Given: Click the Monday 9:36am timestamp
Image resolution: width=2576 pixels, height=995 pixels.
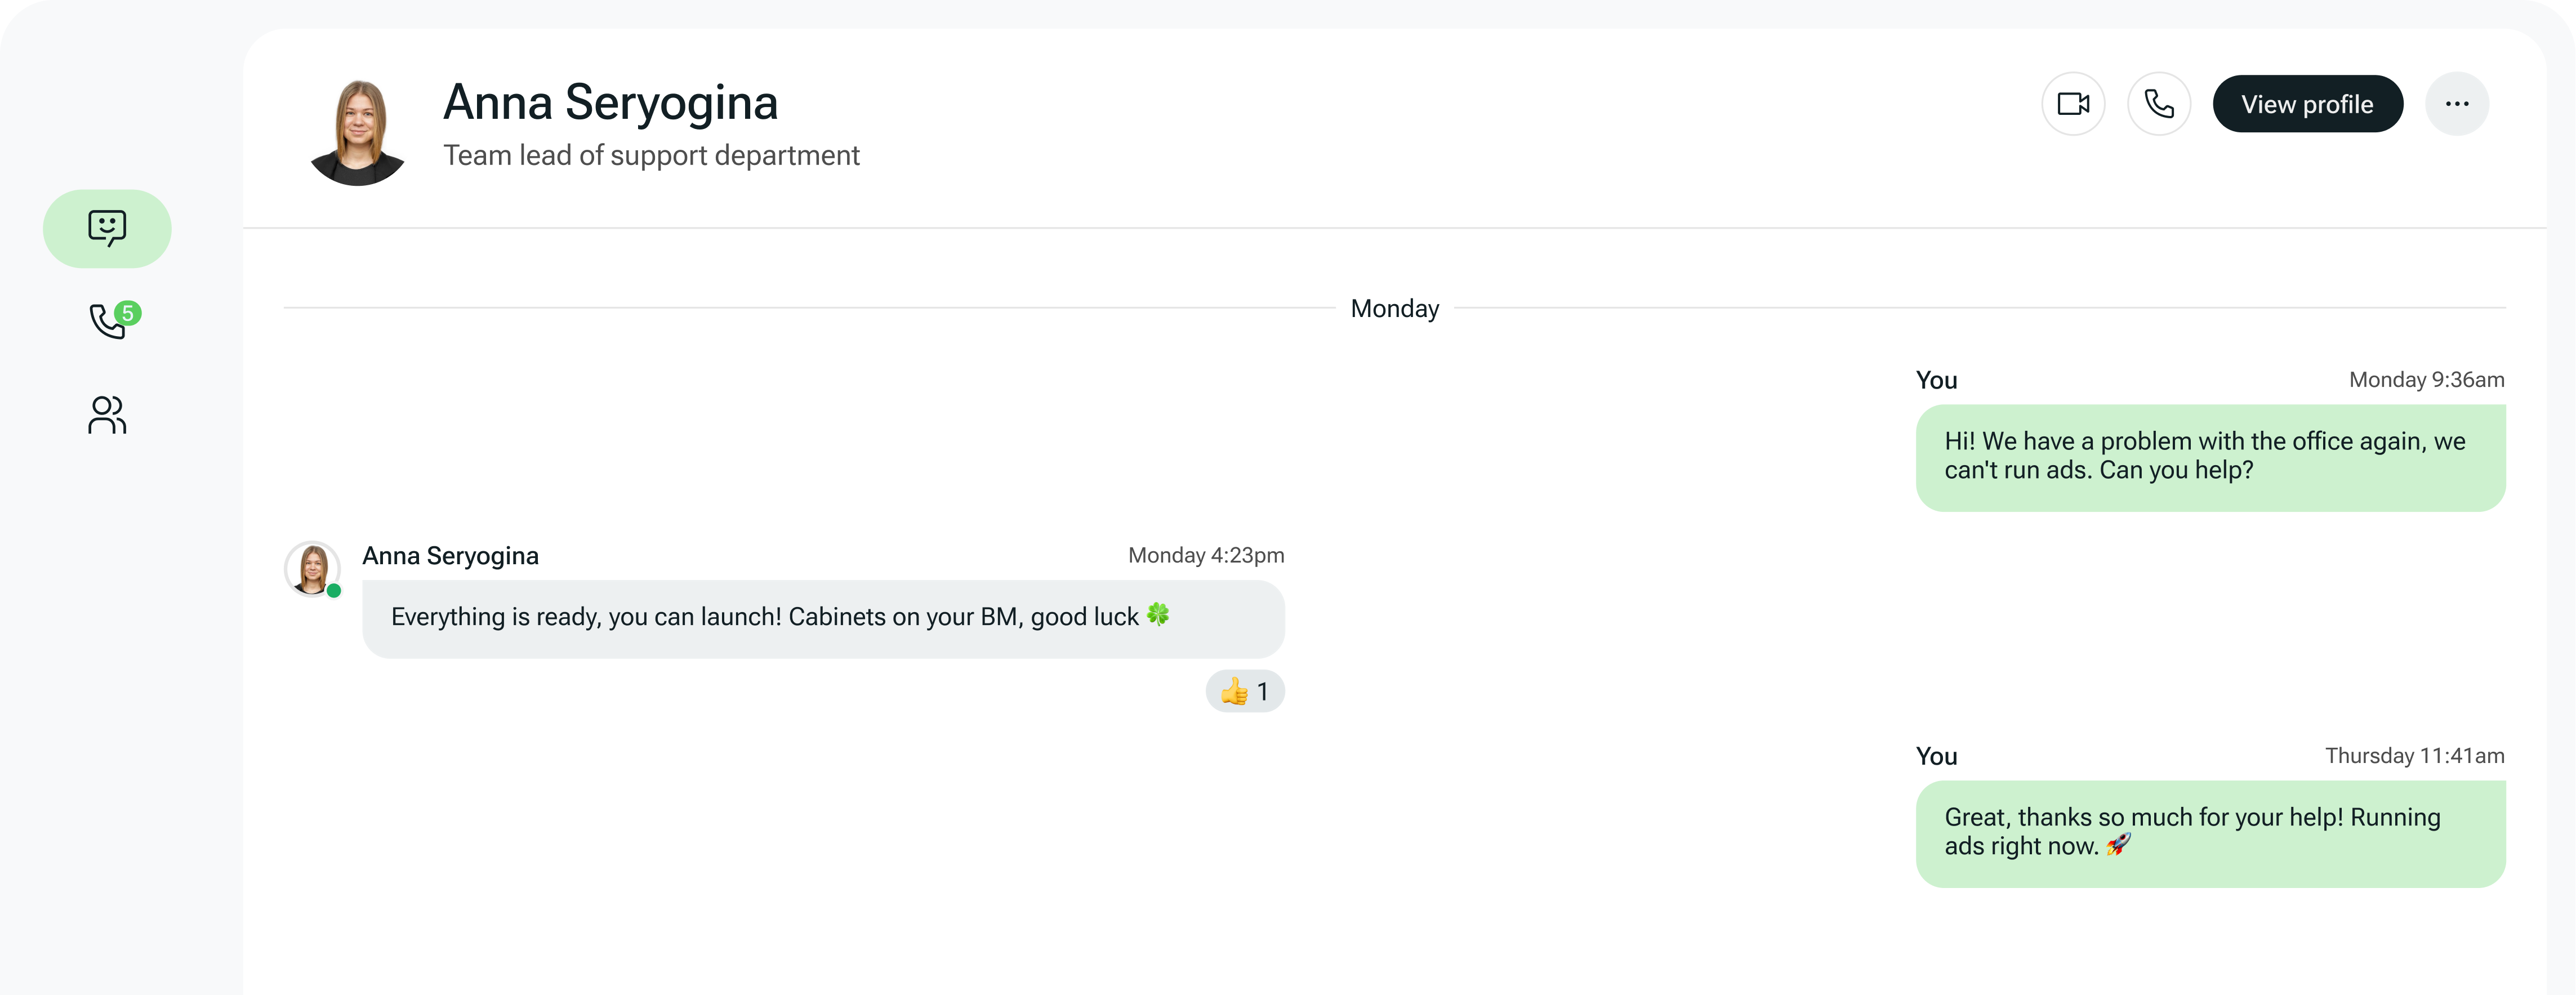Looking at the screenshot, I should click(x=2426, y=380).
